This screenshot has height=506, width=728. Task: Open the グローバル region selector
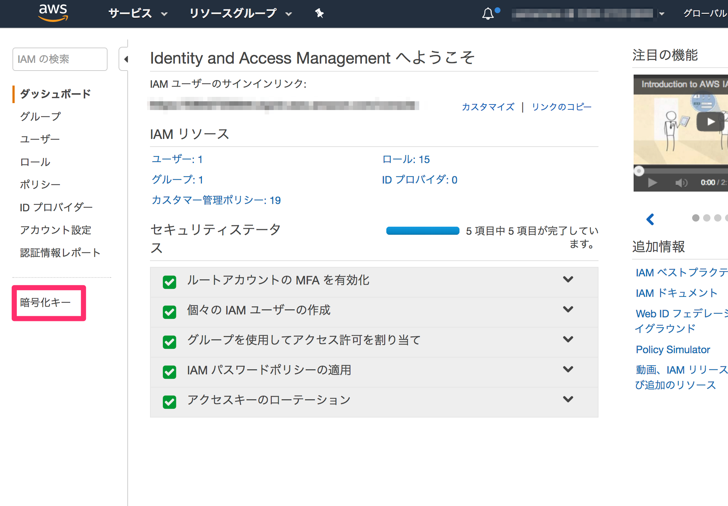(705, 14)
